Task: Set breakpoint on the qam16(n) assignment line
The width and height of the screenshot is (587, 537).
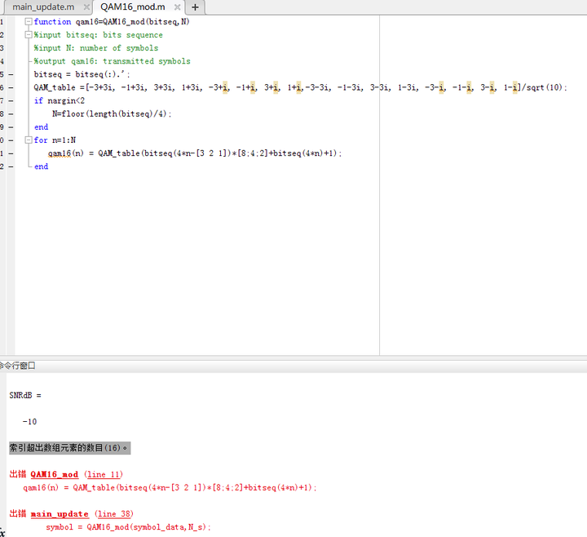Action: coord(11,153)
